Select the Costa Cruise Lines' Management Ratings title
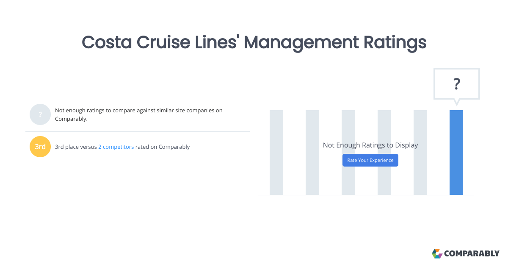Viewport: 508px width, 267px height. [254, 42]
